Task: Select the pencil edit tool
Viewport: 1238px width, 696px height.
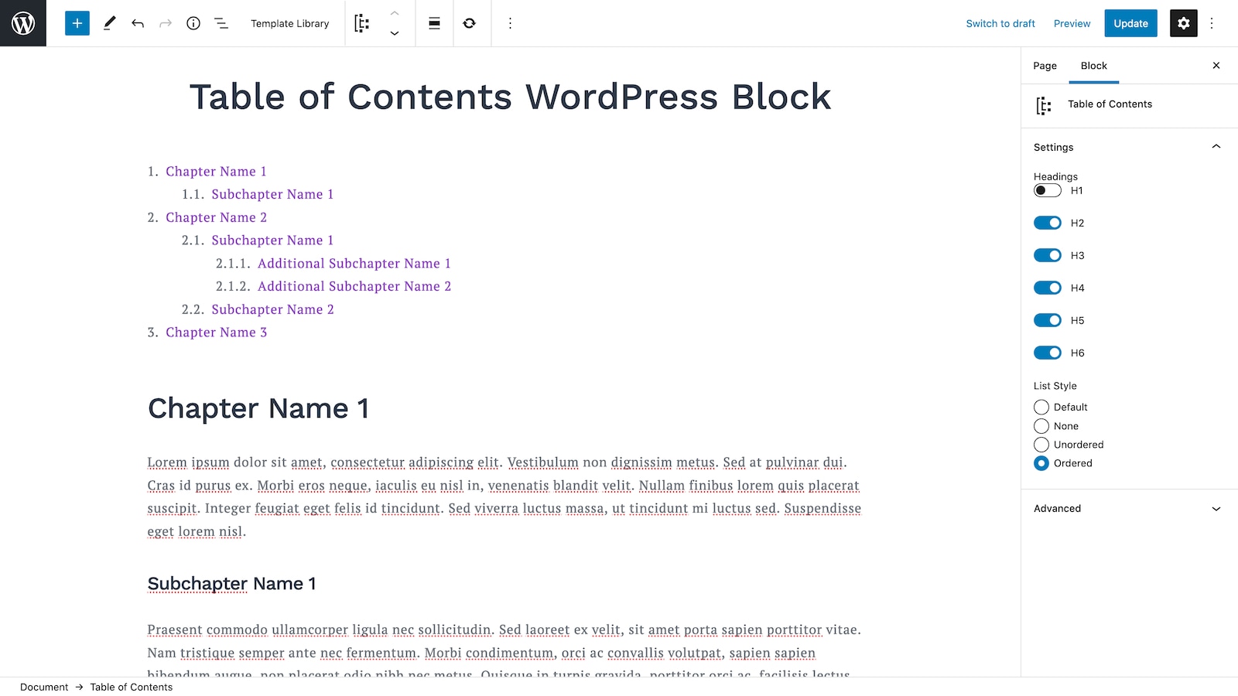Action: point(110,23)
